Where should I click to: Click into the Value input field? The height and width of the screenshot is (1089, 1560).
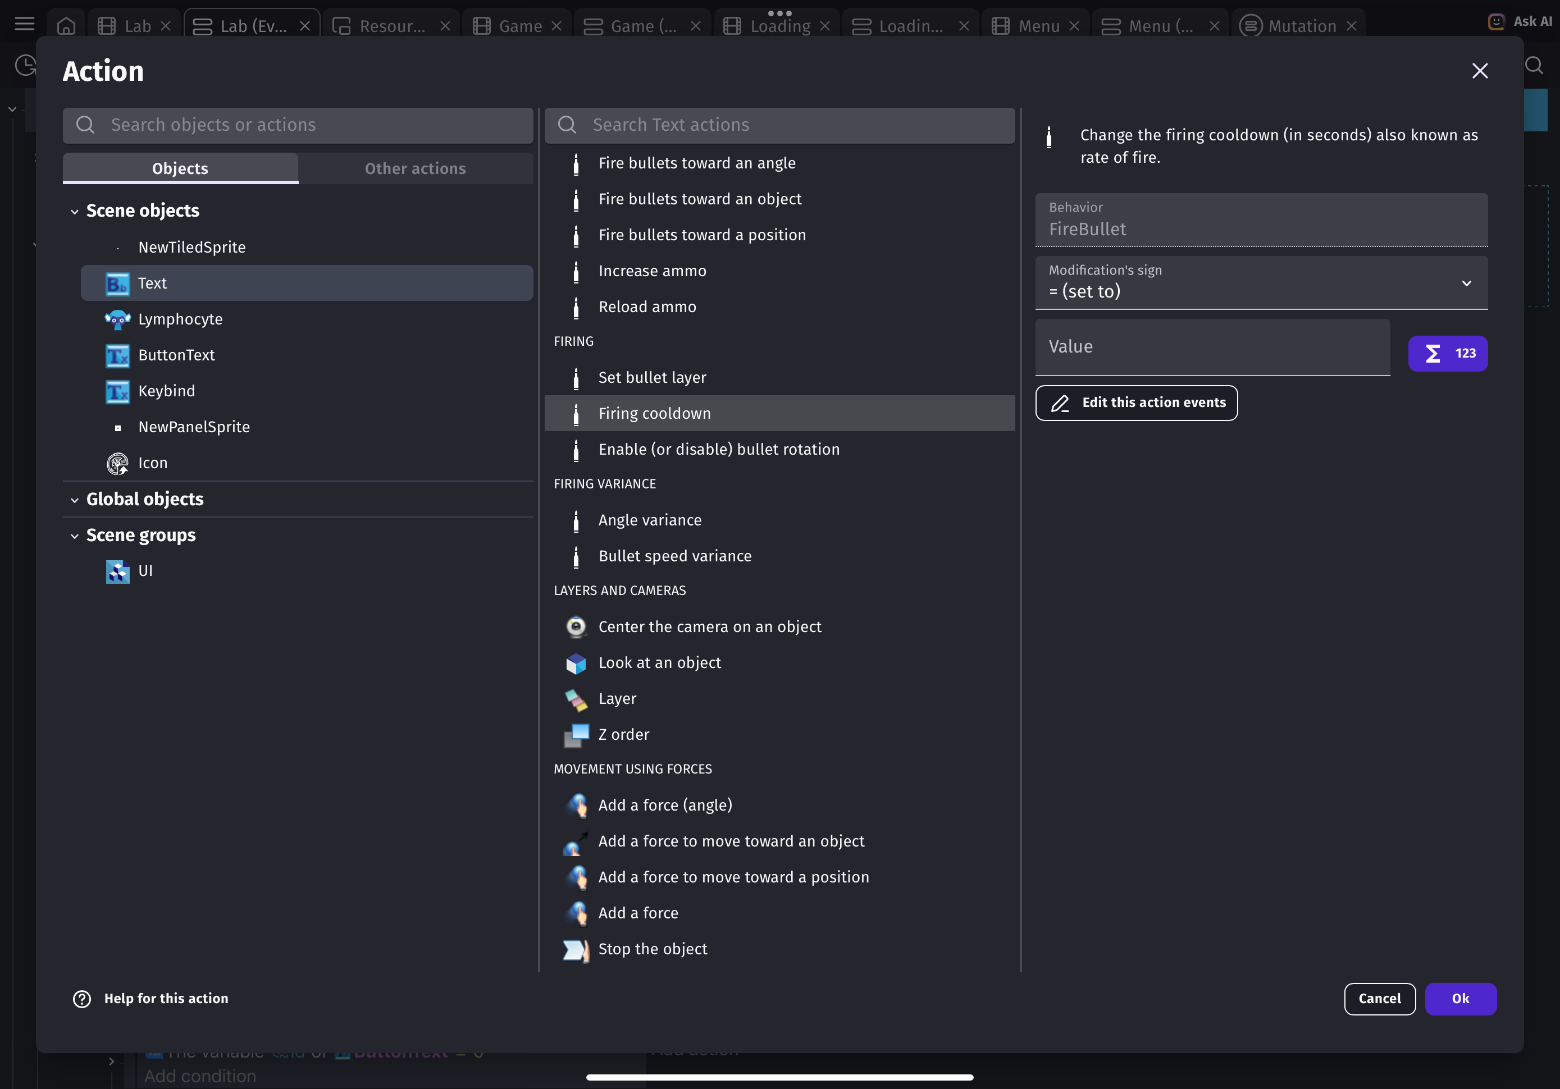click(x=1212, y=347)
